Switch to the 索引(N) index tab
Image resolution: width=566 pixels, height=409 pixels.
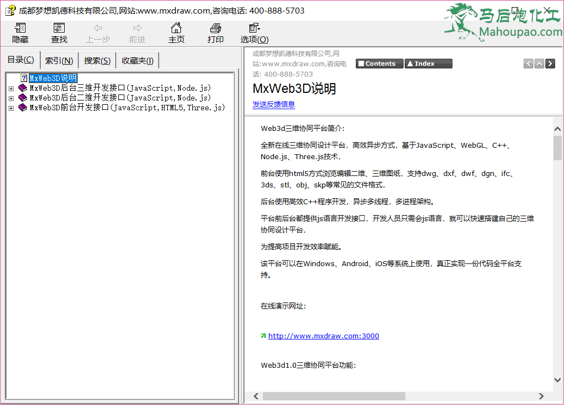point(59,61)
